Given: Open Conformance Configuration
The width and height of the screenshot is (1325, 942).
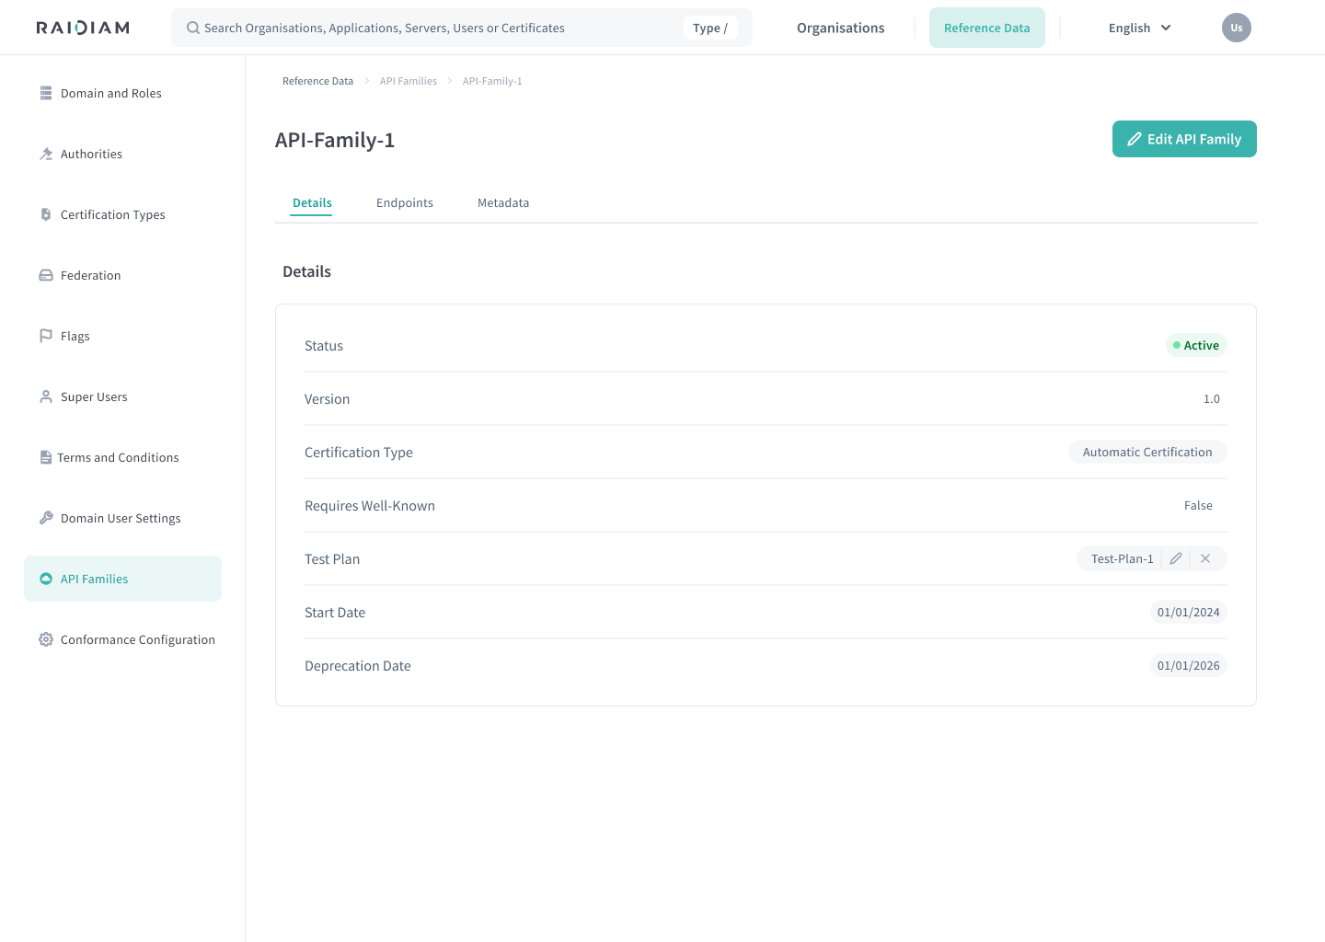Looking at the screenshot, I should tap(137, 639).
